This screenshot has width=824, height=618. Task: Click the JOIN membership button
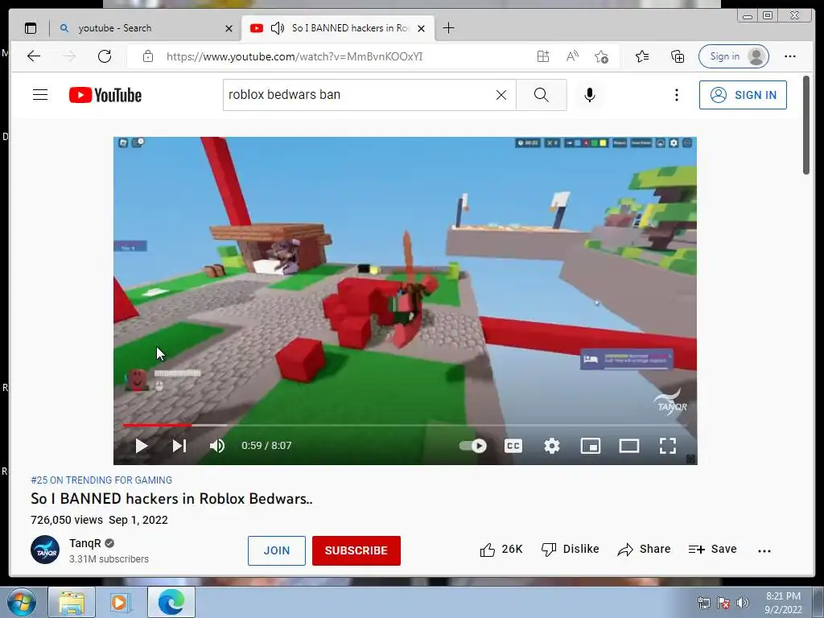[277, 550]
